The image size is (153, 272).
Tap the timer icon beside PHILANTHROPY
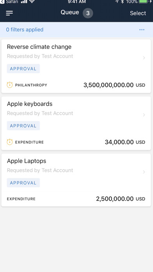(10, 85)
